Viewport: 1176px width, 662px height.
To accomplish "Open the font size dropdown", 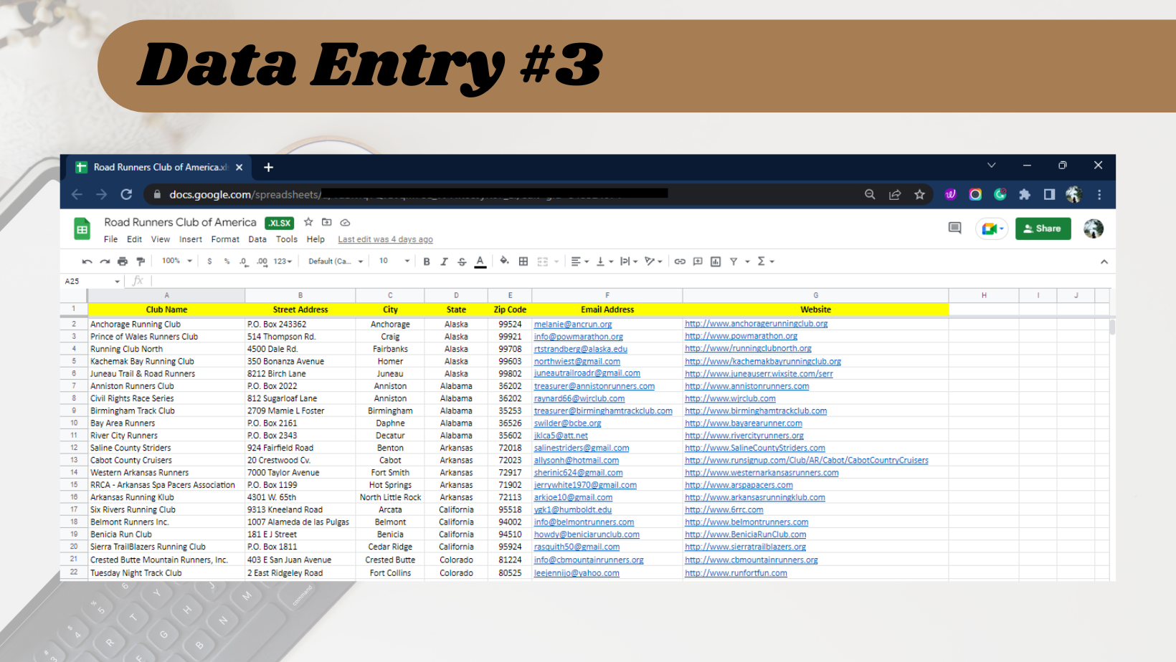I will tap(394, 261).
